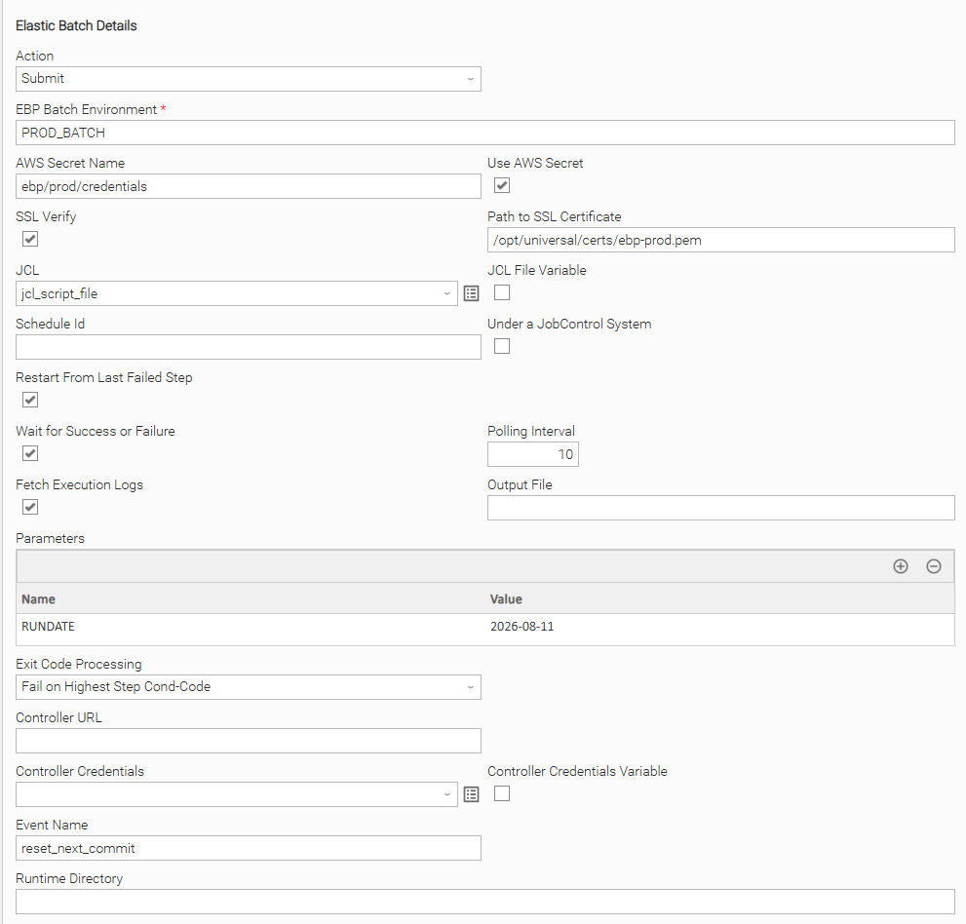Open JCL script details icon
Viewport: 966px width, 924px height.
pos(471,293)
